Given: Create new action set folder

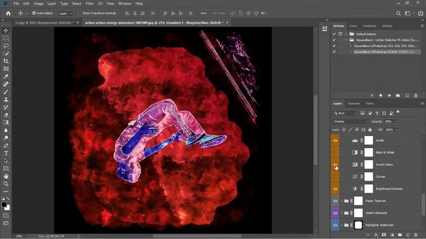Looking at the screenshot, I should 398,96.
